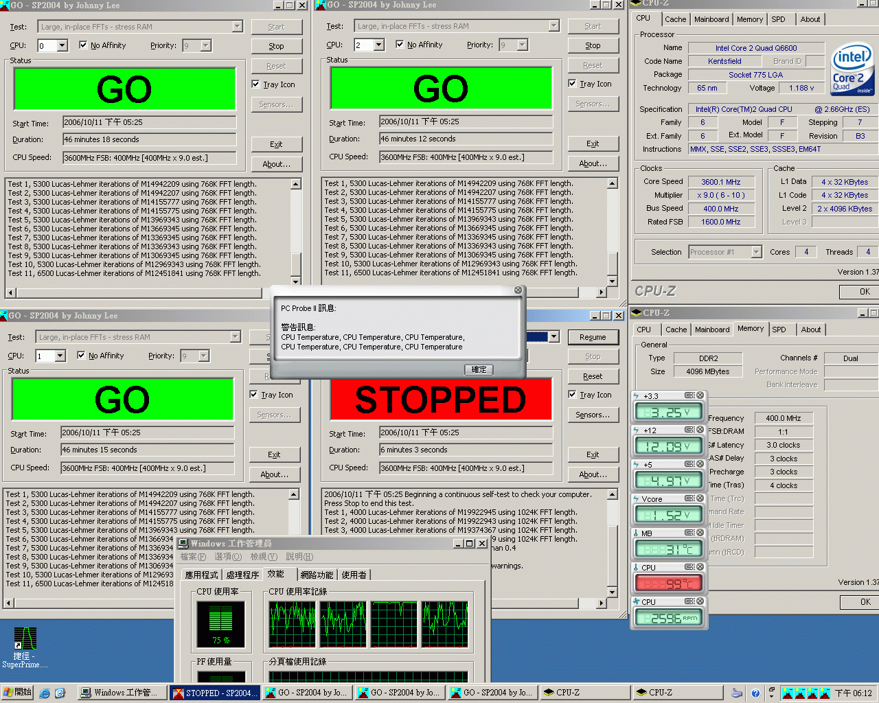Open Priority dropdown in CPU 0 window
This screenshot has height=703, width=879.
tap(206, 46)
